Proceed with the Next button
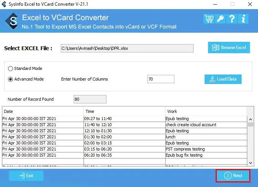Image resolution: width=258 pixels, height=187 pixels. (233, 176)
